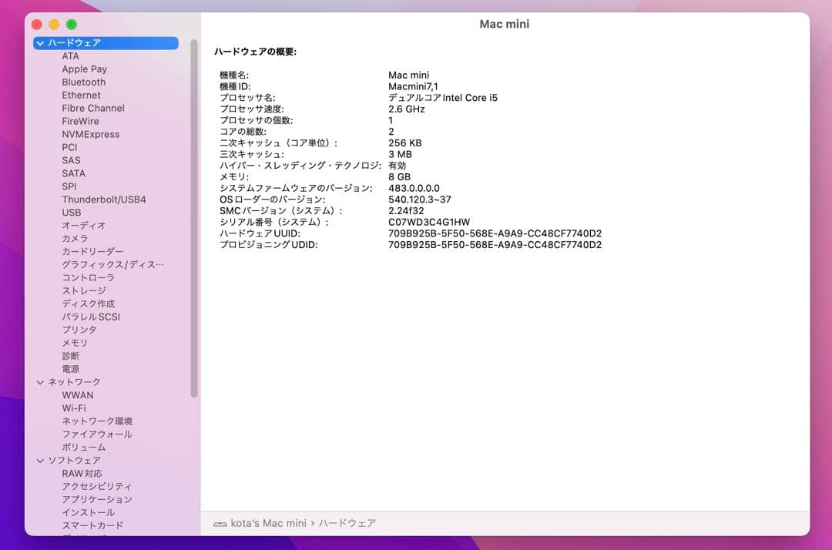Select ハードウェア in the bottom breadcrumb path

(347, 522)
